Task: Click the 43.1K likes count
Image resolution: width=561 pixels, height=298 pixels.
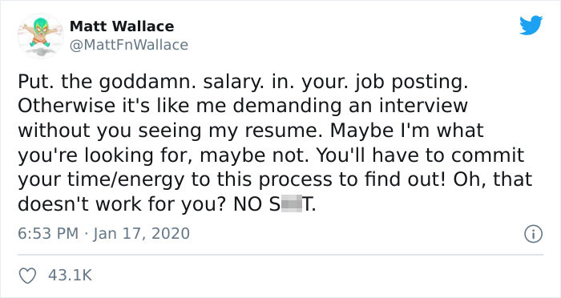Action: [x=71, y=276]
